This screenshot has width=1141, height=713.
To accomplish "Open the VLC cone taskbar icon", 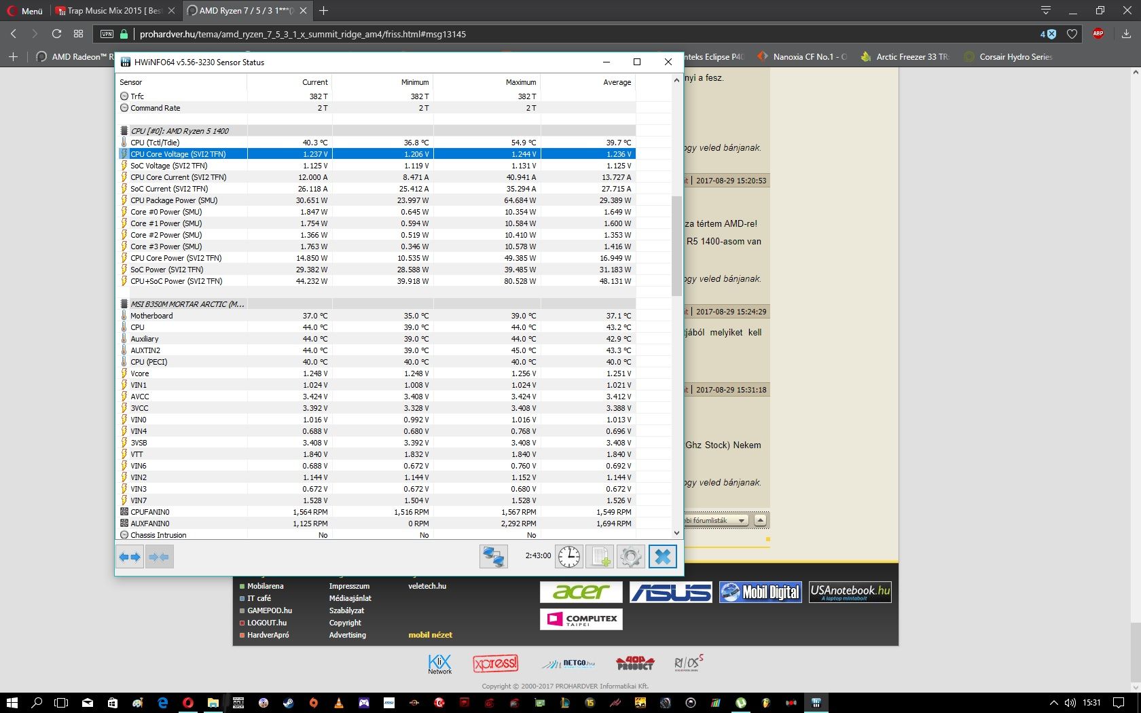I will pyautogui.click(x=339, y=703).
